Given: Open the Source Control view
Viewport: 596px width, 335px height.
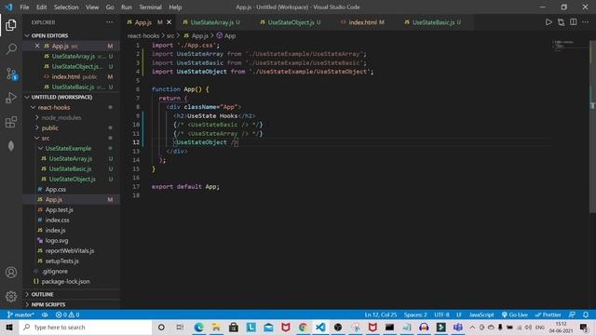Looking at the screenshot, I should point(11,74).
